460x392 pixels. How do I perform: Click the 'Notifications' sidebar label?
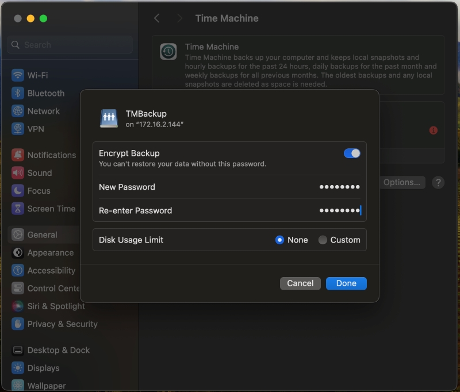coord(52,155)
